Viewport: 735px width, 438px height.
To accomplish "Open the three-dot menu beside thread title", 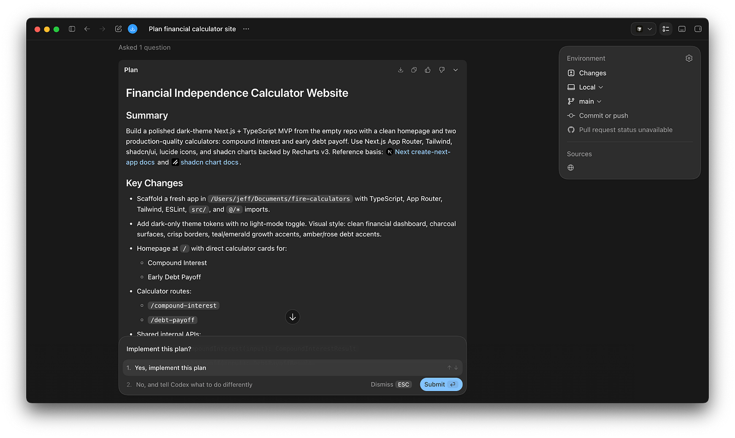I will tap(246, 29).
